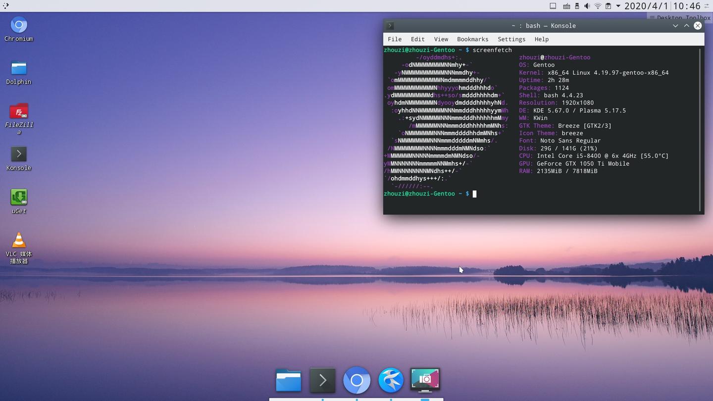Screen dimensions: 713x401
Task: Click the Konsole vertical scrollbar
Action: [x=700, y=129]
